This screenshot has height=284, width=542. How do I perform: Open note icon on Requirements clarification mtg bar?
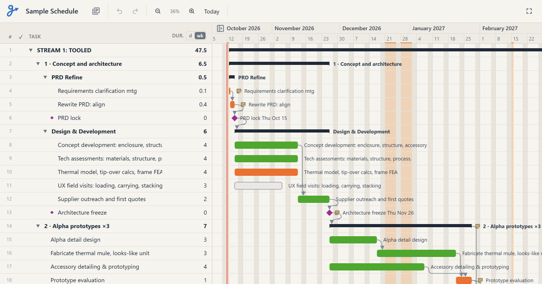(x=239, y=91)
